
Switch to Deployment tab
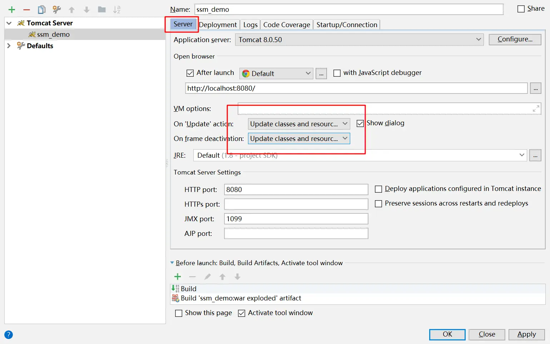pos(218,25)
